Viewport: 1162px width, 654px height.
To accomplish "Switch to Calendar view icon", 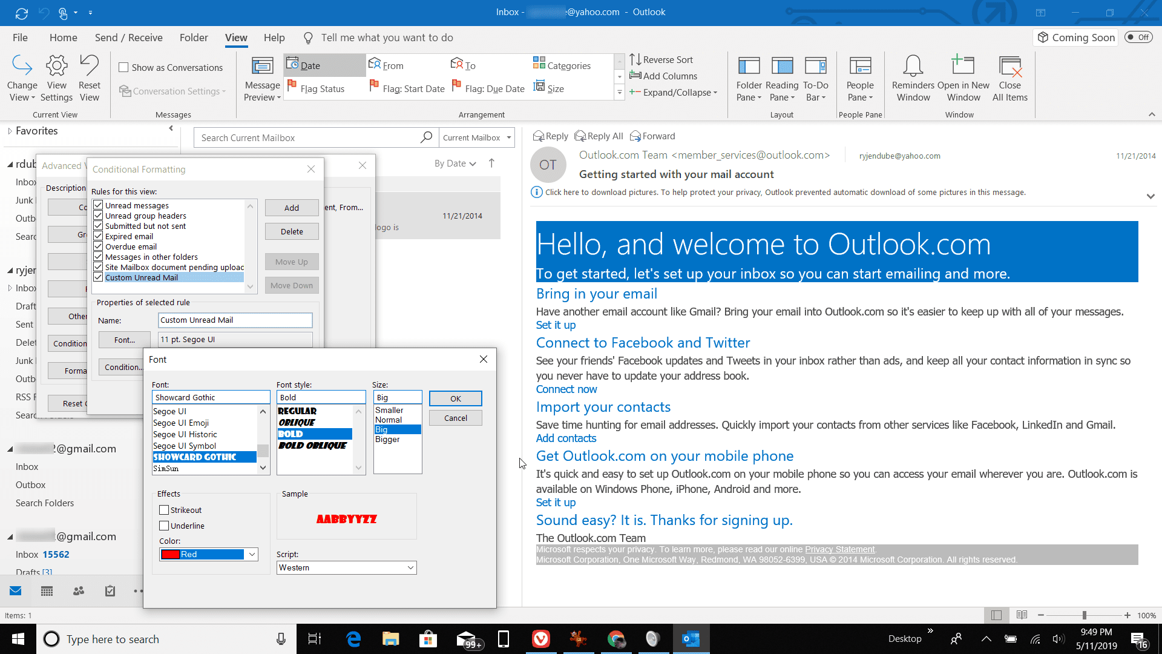I will [47, 591].
